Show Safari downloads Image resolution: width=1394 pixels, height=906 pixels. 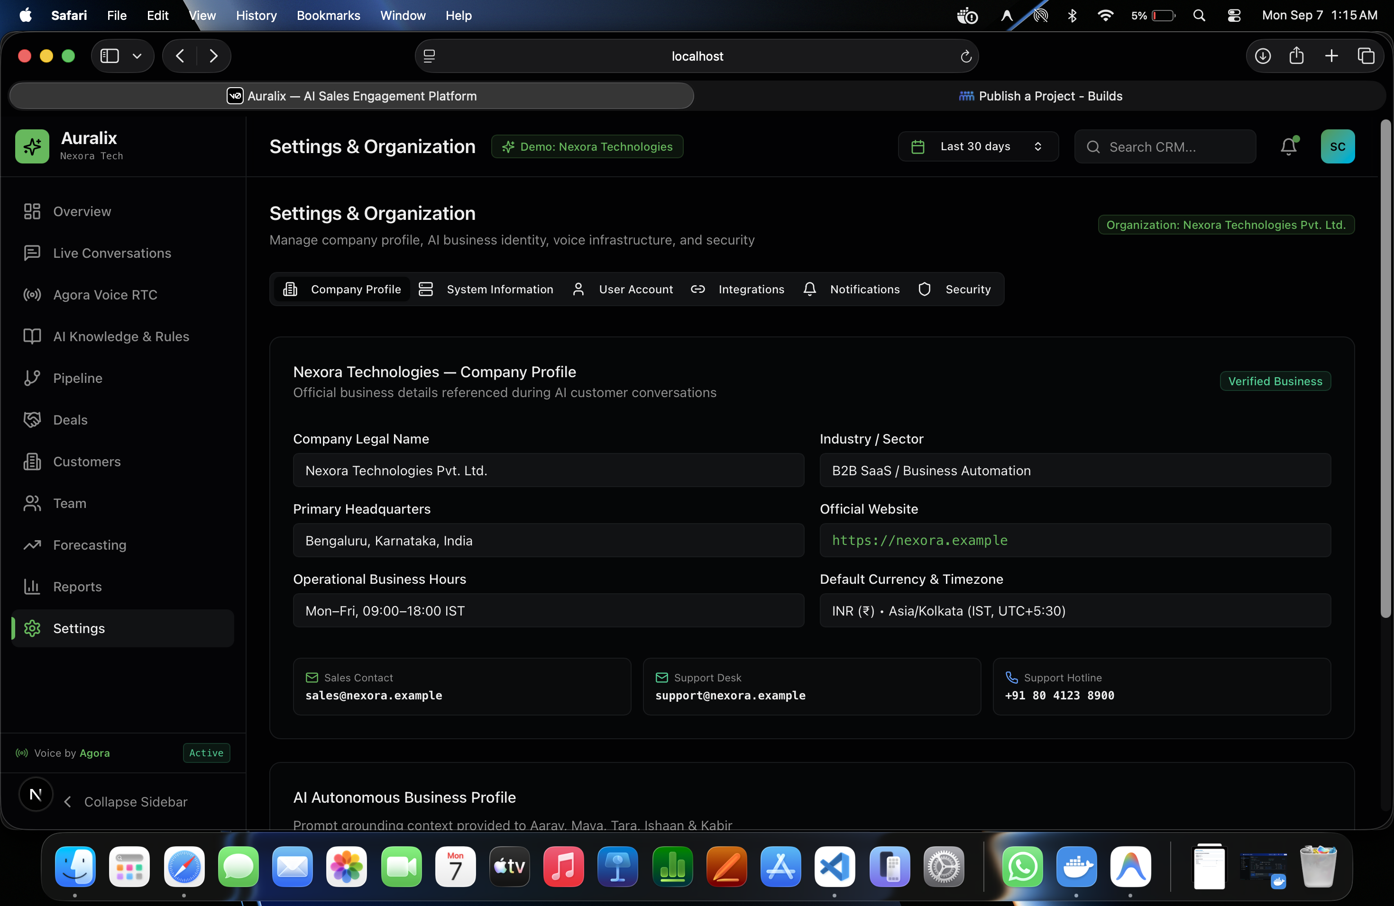point(1263,56)
